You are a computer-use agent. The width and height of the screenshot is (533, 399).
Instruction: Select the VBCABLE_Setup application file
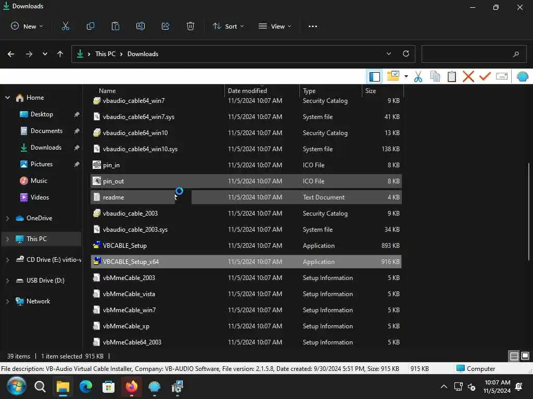(x=246, y=246)
